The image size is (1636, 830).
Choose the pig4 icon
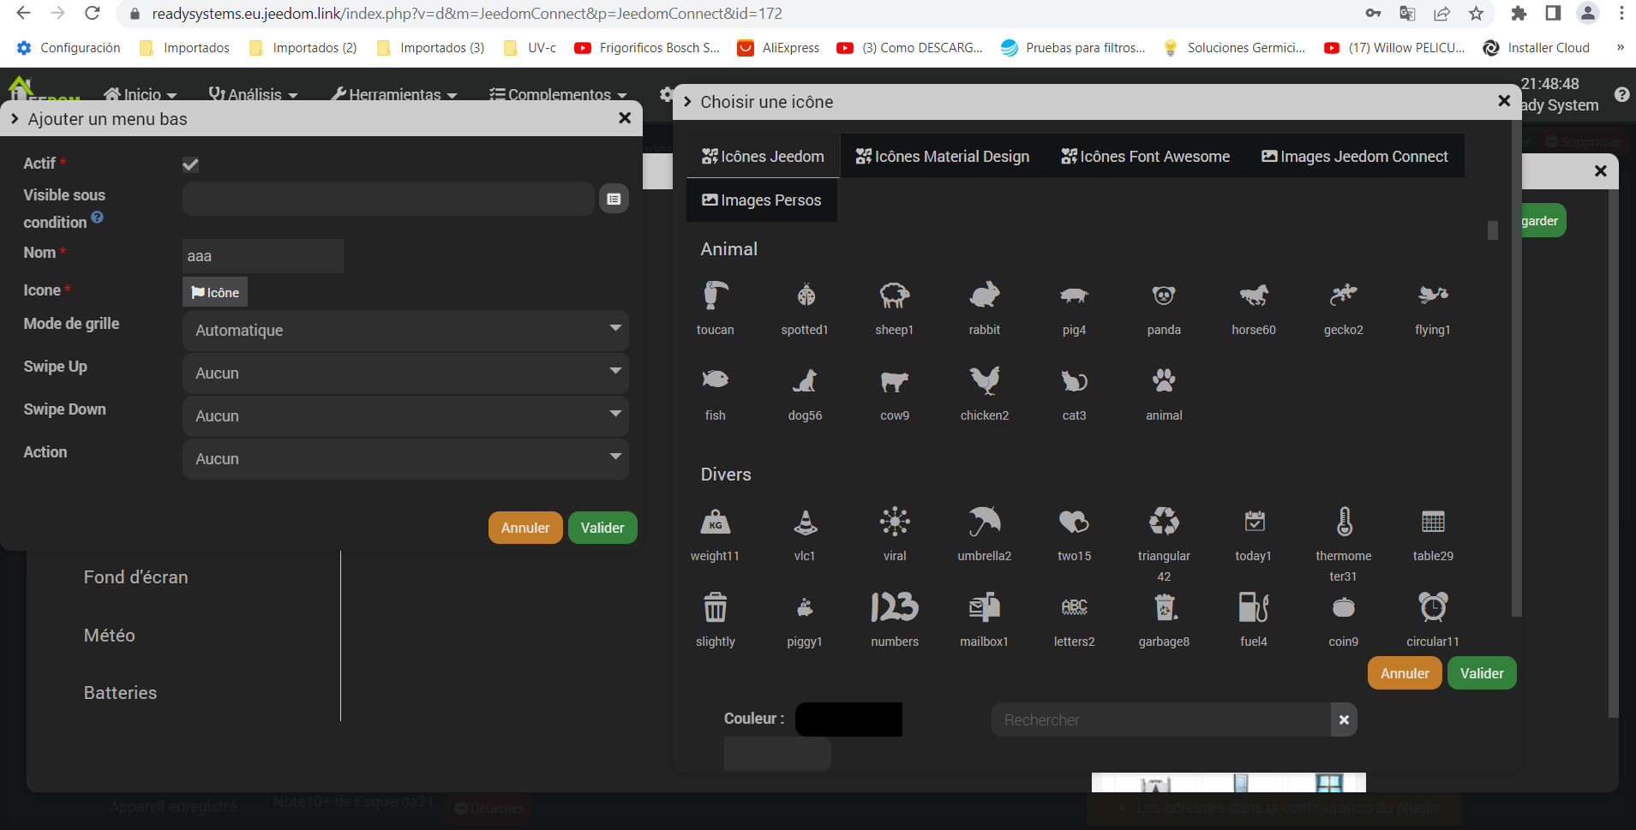pyautogui.click(x=1074, y=296)
